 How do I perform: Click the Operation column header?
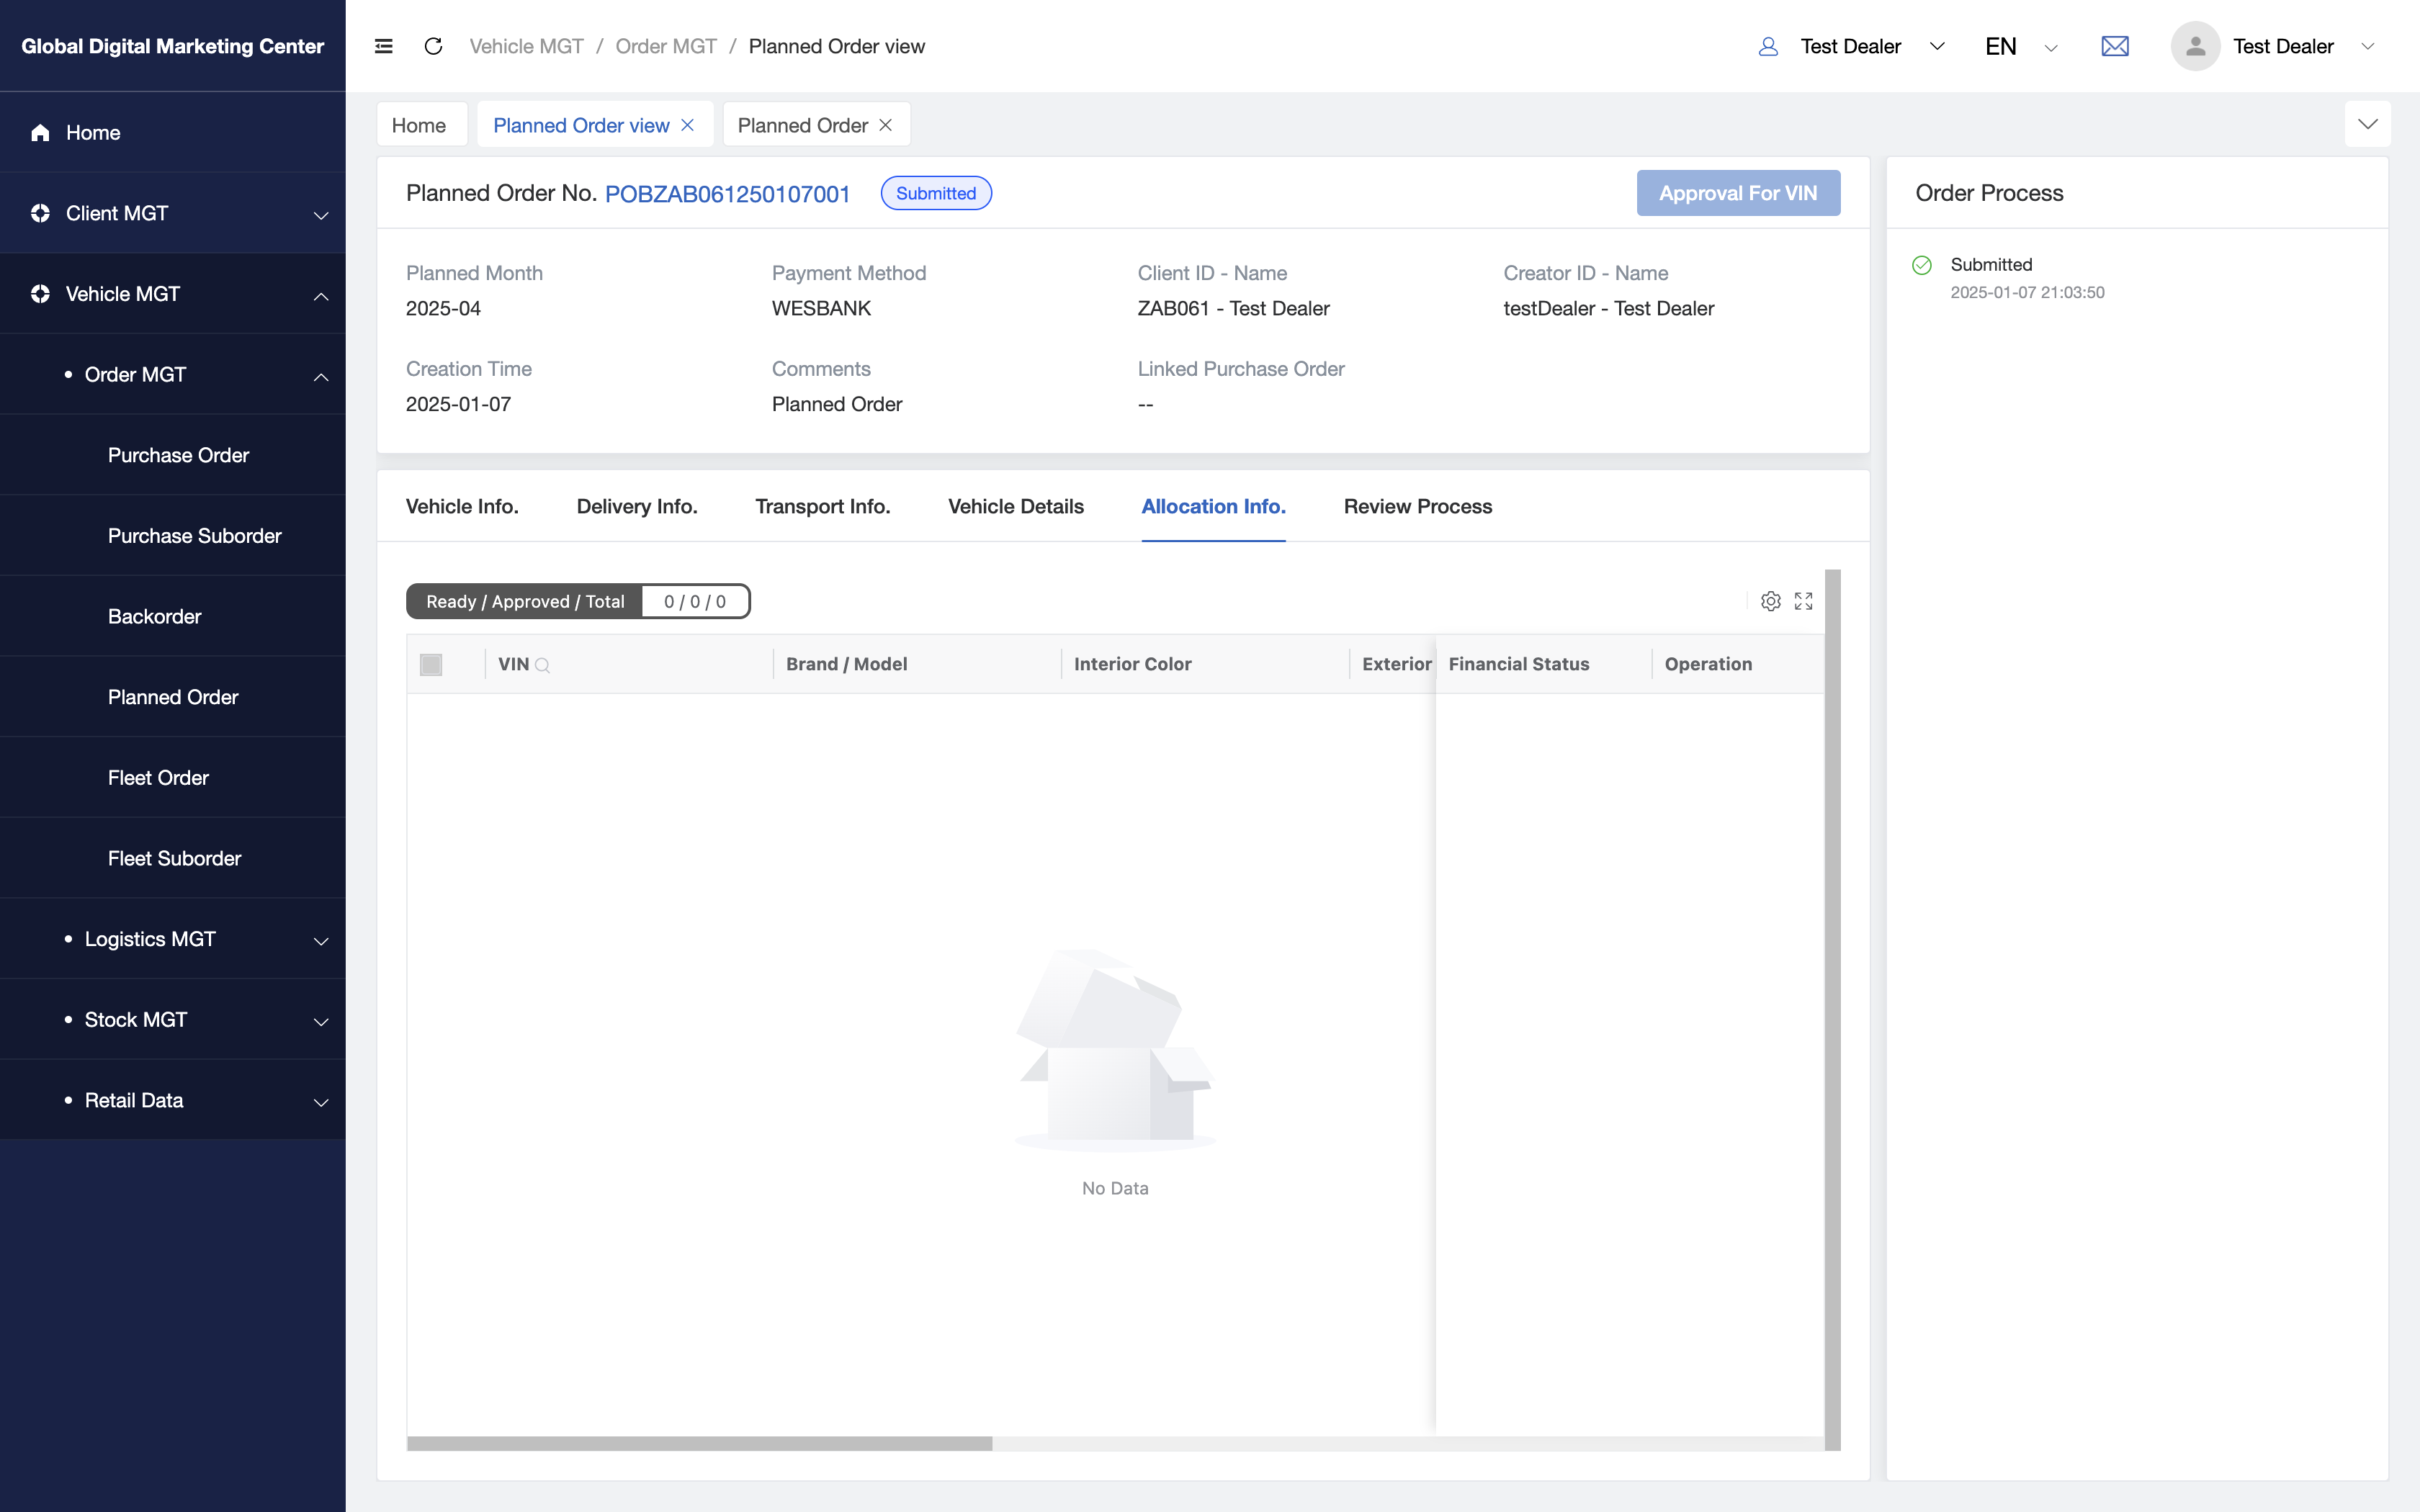pos(1708,665)
